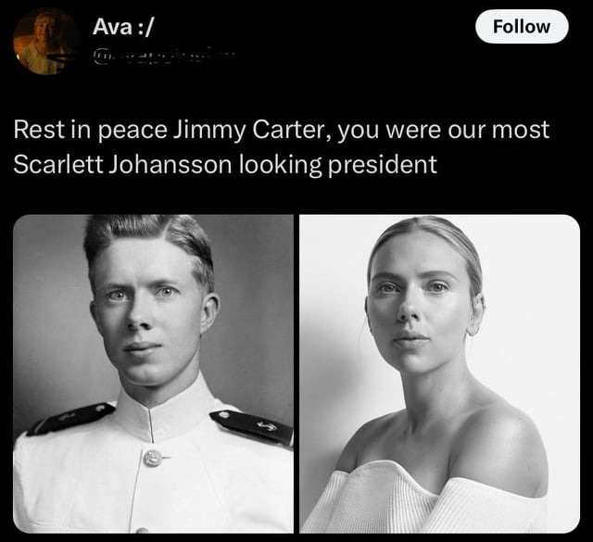Open the round profile avatar

pyautogui.click(x=46, y=41)
